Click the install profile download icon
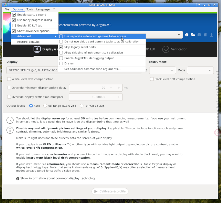 click(x=211, y=35)
